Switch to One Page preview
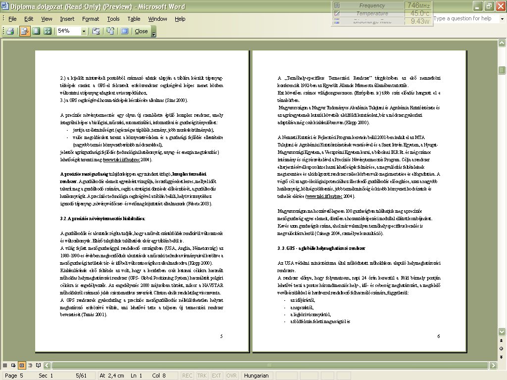This screenshot has height=380, width=507. 36,31
